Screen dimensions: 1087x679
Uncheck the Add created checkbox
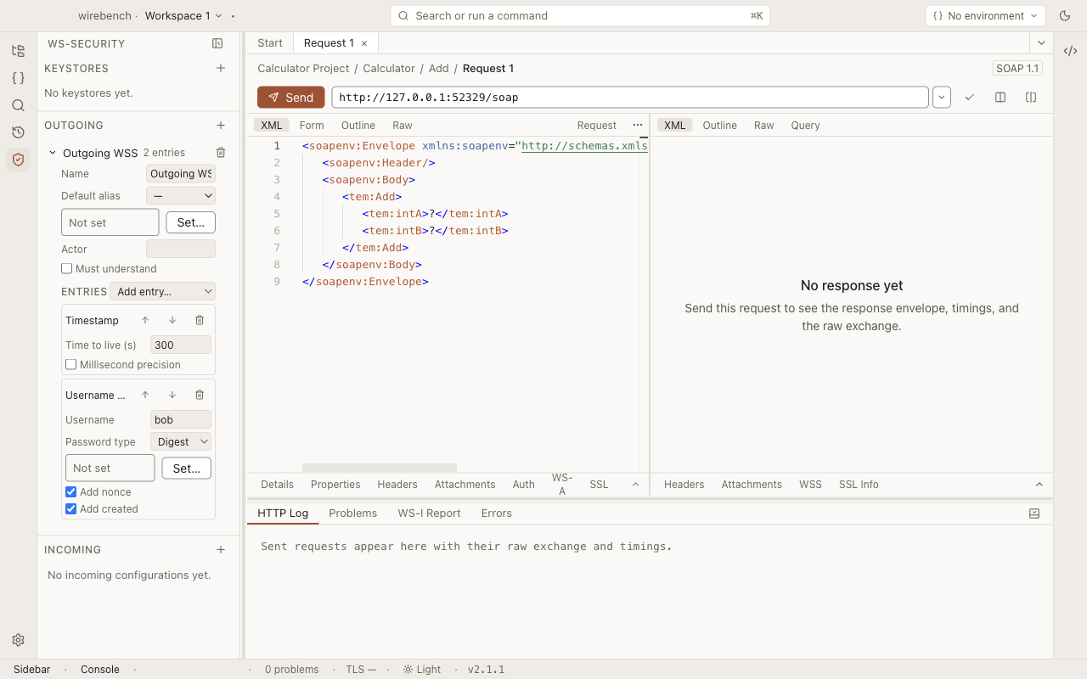click(x=71, y=508)
